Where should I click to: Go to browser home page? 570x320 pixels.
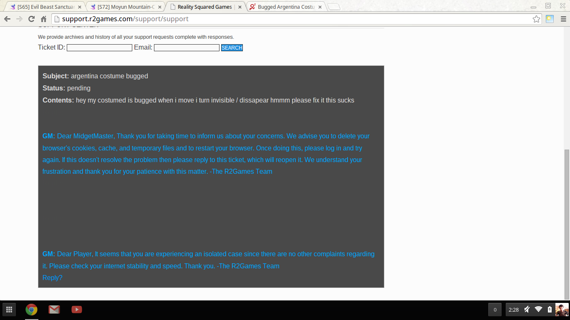click(43, 19)
